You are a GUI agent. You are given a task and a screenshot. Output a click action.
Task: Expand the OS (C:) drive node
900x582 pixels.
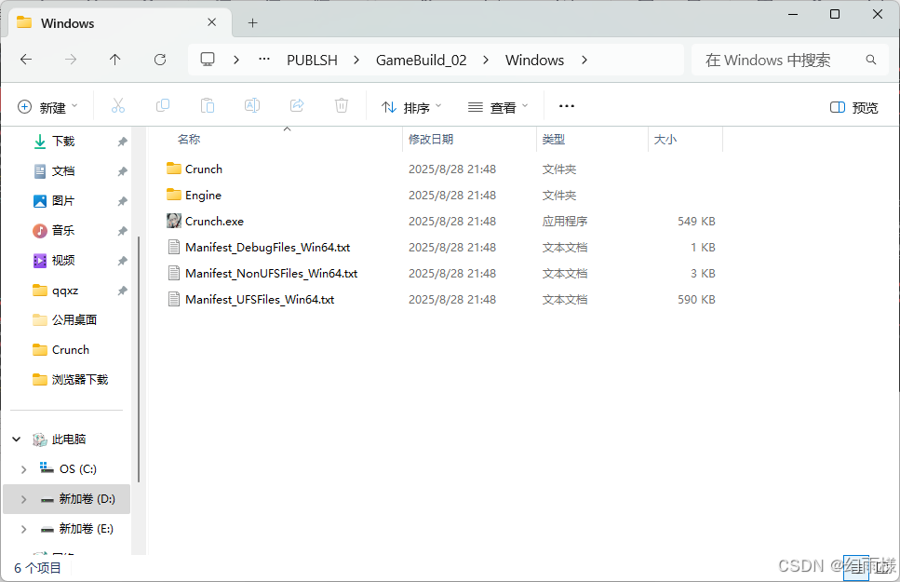tap(23, 469)
